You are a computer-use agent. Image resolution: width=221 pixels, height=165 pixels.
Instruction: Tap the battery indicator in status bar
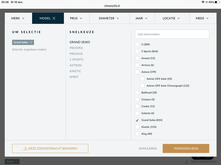(217, 2)
